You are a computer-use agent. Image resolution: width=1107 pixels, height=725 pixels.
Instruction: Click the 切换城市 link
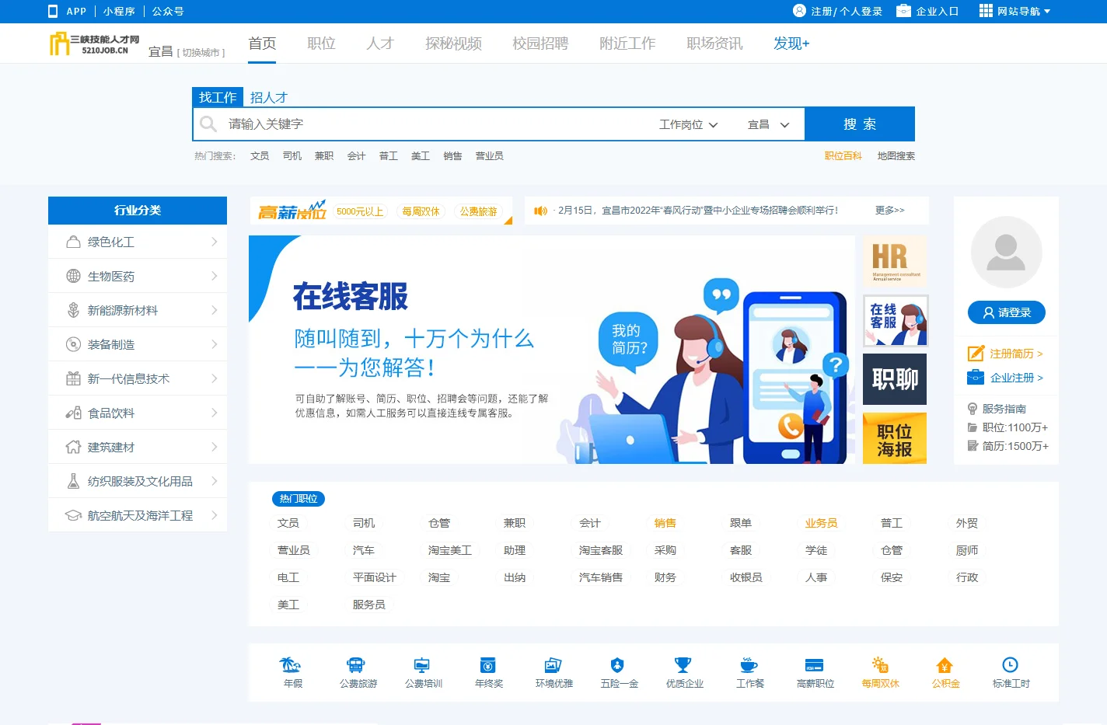click(201, 53)
